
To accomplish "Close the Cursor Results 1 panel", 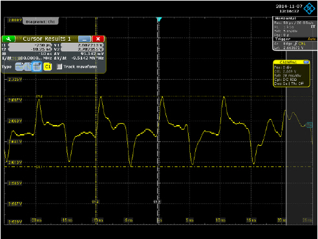I will tap(98, 39).
